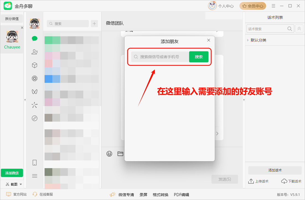
Task: Click the left panel collapse handle
Action: (25, 100)
